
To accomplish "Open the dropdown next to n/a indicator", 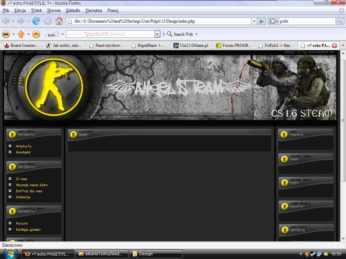I will tap(63, 34).
